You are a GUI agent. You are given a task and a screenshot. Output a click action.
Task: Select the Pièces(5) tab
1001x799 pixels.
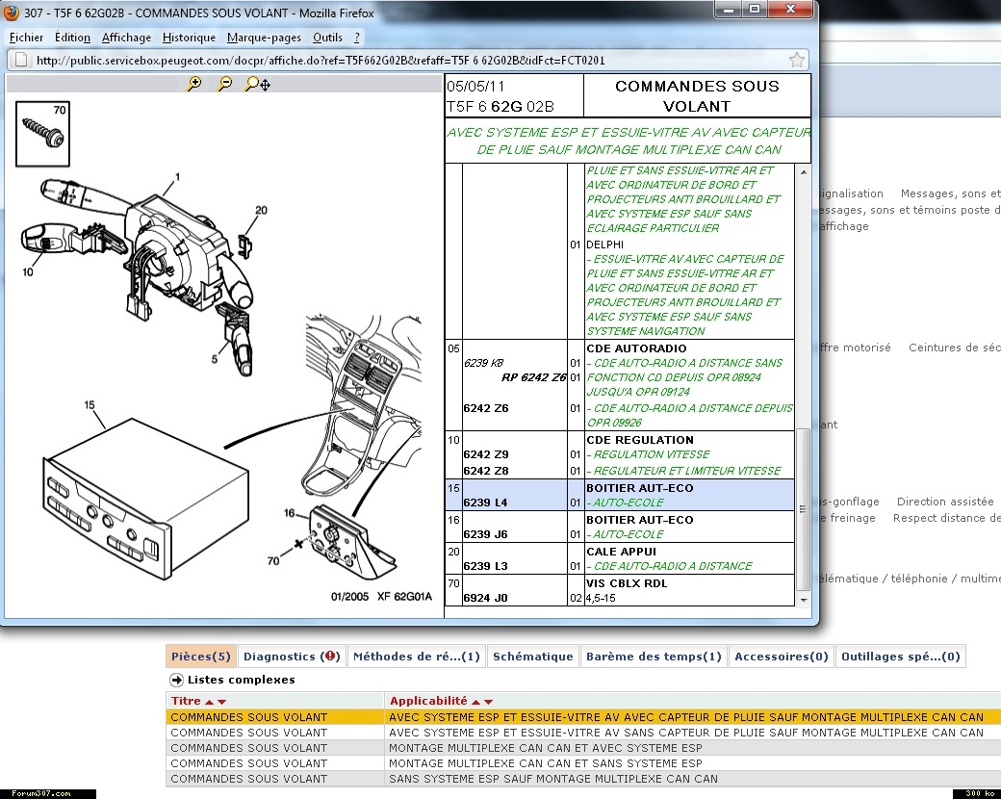click(x=201, y=656)
